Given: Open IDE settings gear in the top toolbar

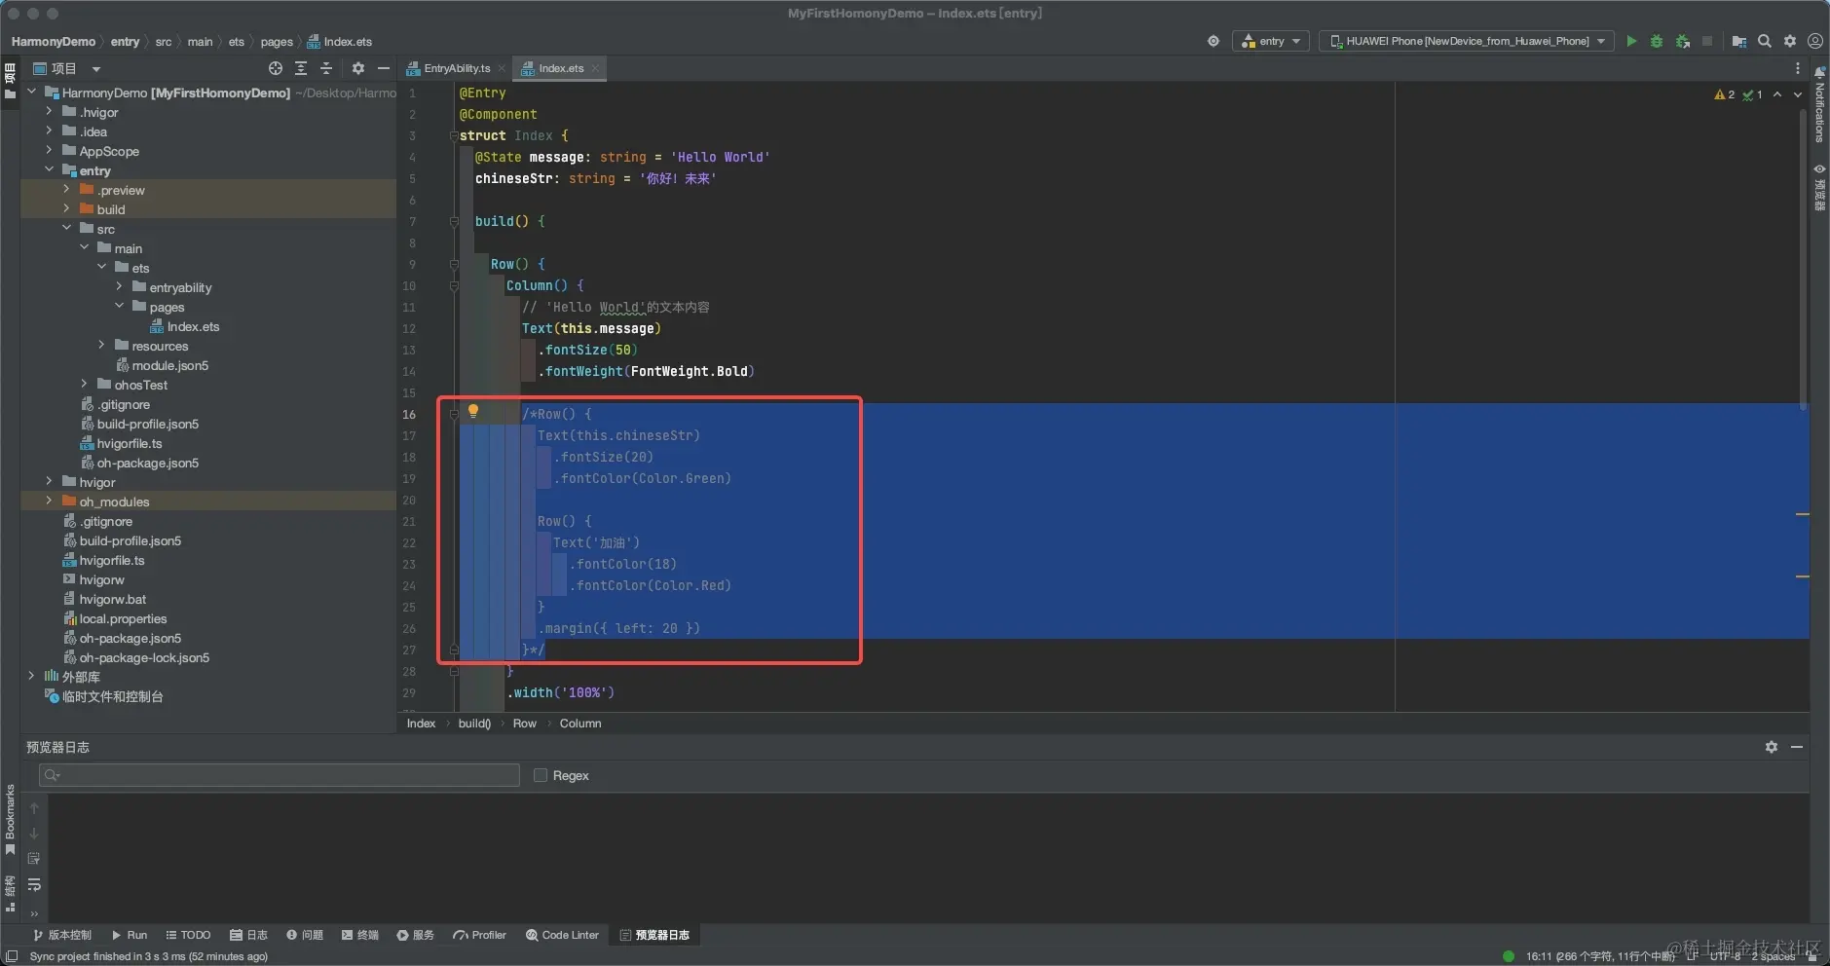Looking at the screenshot, I should point(1790,41).
